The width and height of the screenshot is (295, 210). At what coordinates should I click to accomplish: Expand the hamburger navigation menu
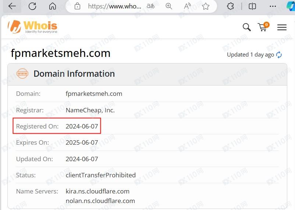click(282, 27)
